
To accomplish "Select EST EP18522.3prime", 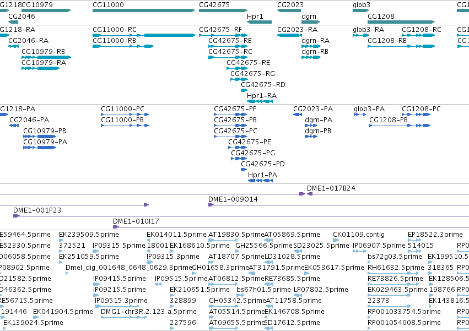I will point(435,235).
